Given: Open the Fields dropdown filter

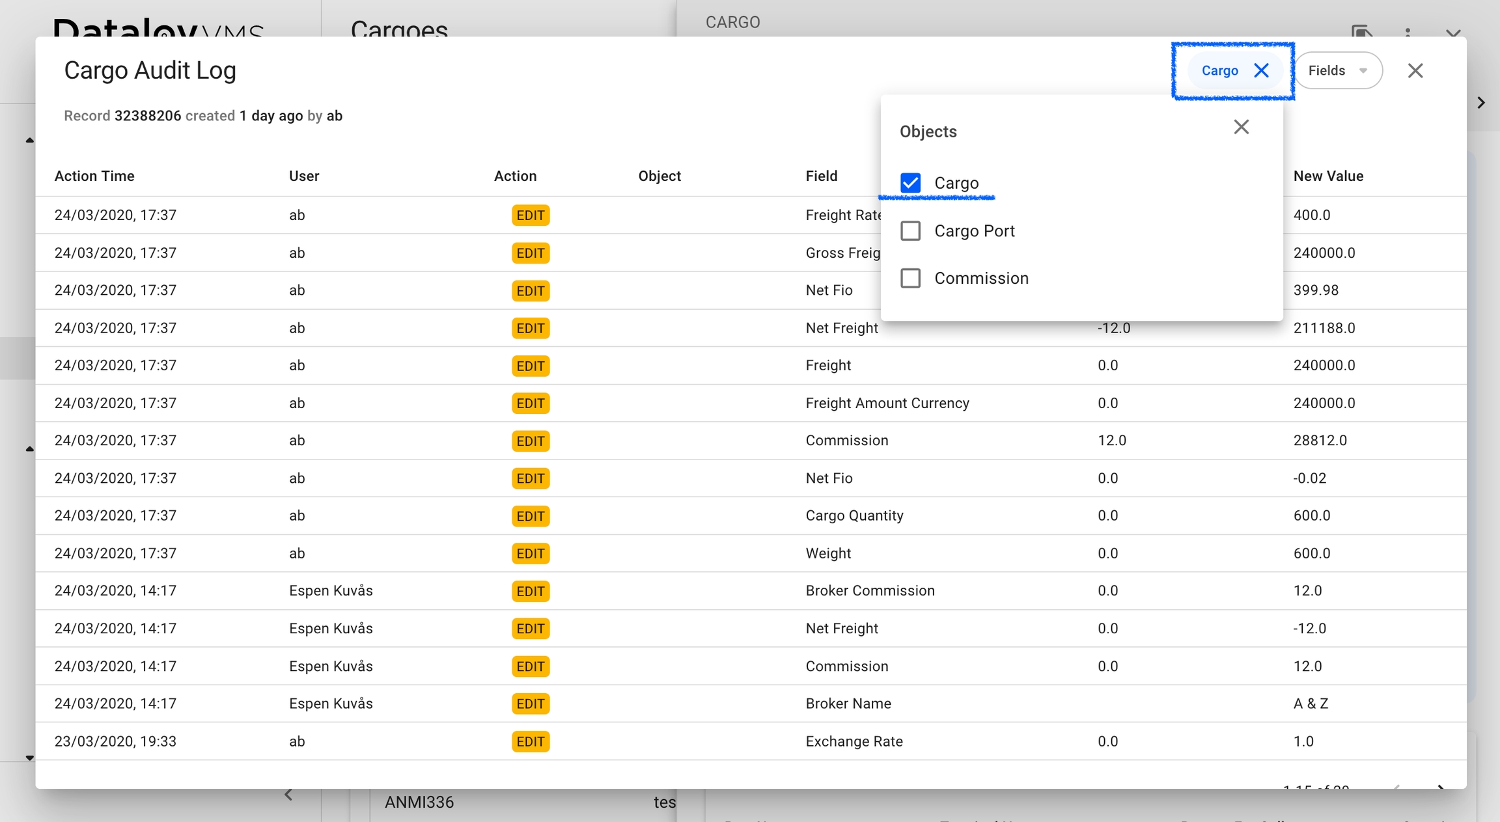Looking at the screenshot, I should pos(1327,70).
